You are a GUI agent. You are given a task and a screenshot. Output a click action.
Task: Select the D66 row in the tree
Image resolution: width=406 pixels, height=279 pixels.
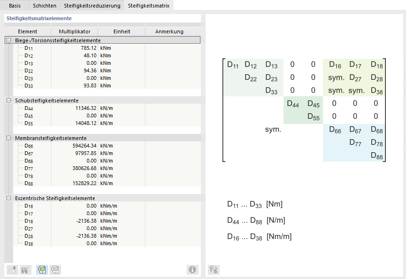click(x=29, y=146)
